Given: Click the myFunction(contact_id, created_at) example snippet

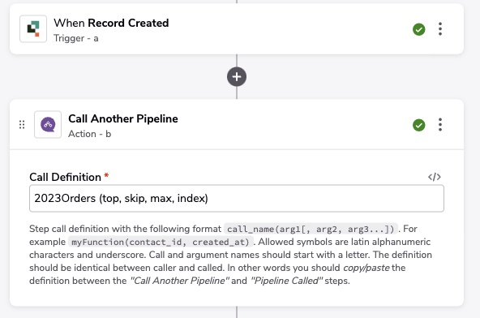Looking at the screenshot, I should click(x=161, y=242).
